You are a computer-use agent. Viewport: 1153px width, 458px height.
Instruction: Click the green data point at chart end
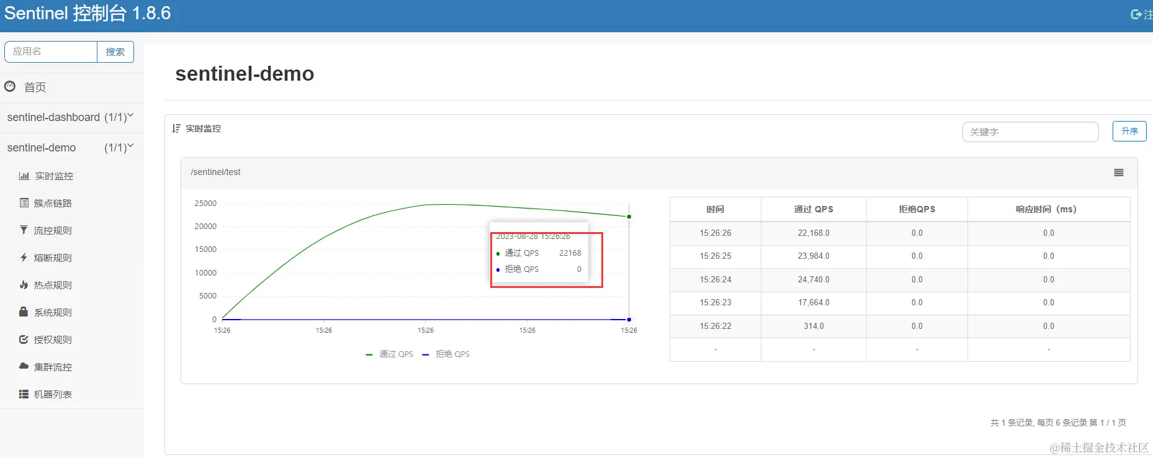[x=629, y=217]
